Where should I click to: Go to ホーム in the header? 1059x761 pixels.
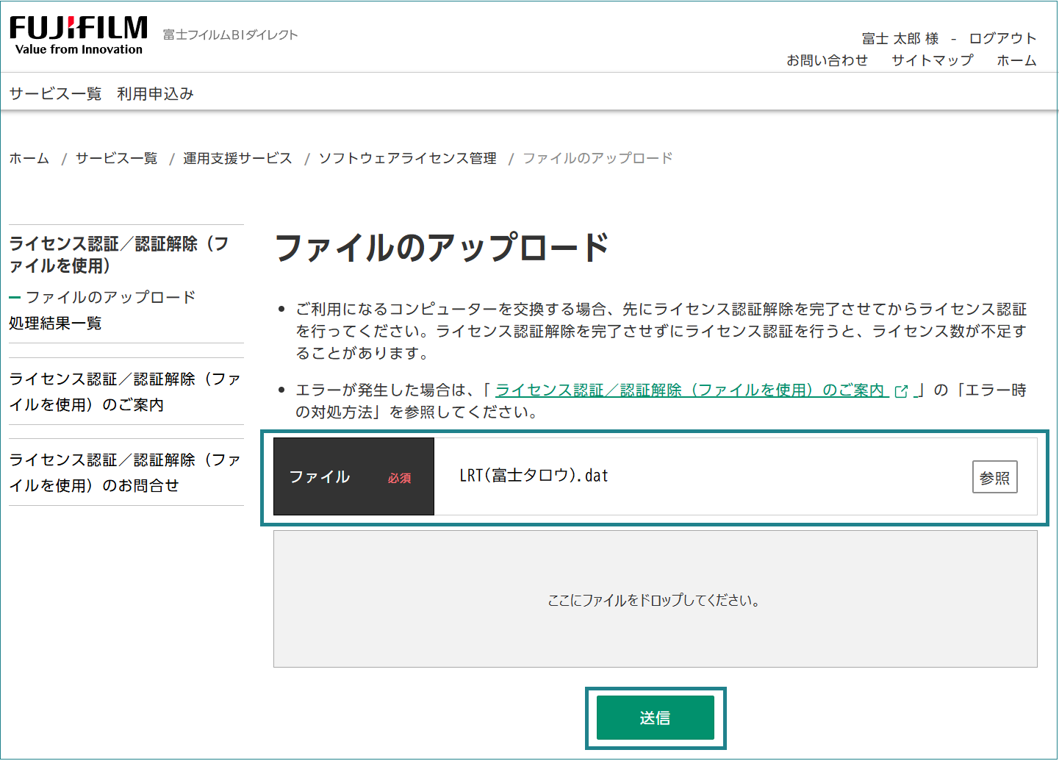click(1016, 60)
